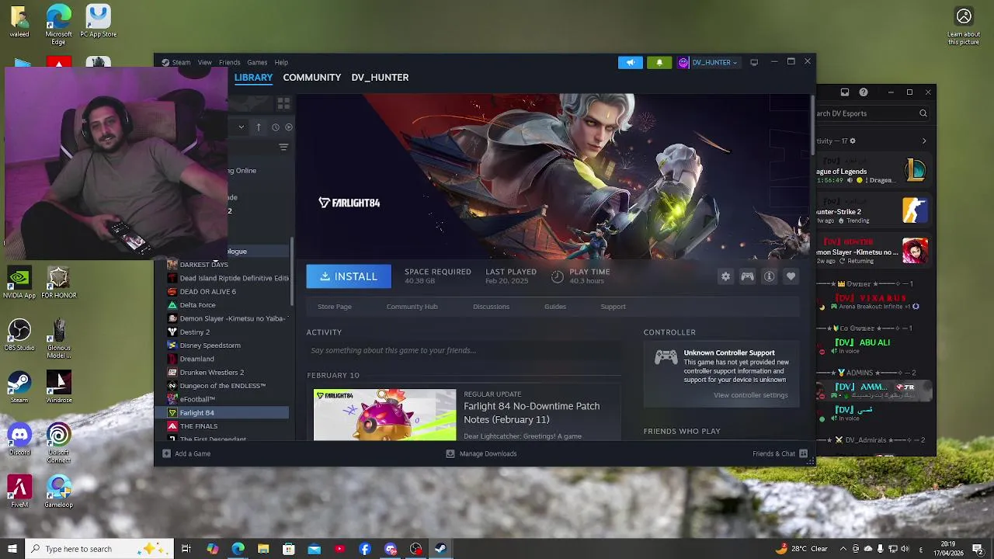Select DEAD OR ALIVE 6 in library
Image resolution: width=994 pixels, height=559 pixels.
207,292
